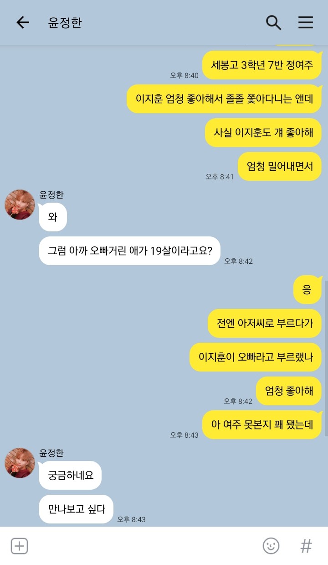
Task: Select the '그럼 아까 오빠거린 애가 19살이라고요?' message
Action: point(130,251)
